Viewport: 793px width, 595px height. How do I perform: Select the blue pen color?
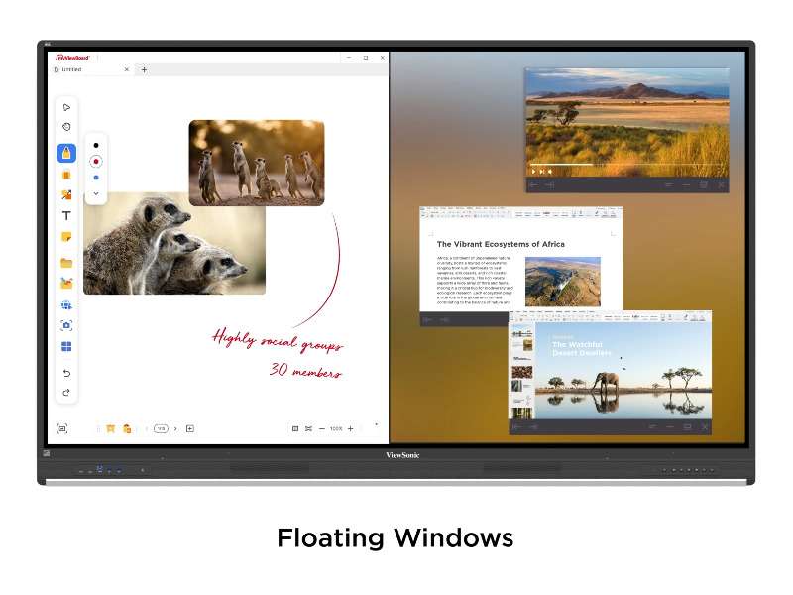pos(96,178)
